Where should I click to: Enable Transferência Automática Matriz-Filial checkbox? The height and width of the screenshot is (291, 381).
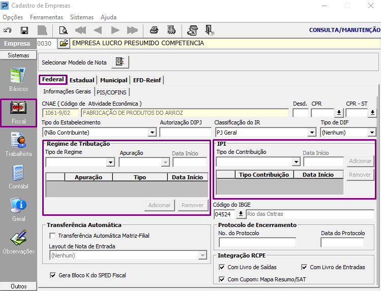[52, 236]
